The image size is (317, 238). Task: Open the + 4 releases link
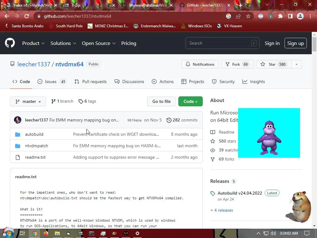coord(222,210)
